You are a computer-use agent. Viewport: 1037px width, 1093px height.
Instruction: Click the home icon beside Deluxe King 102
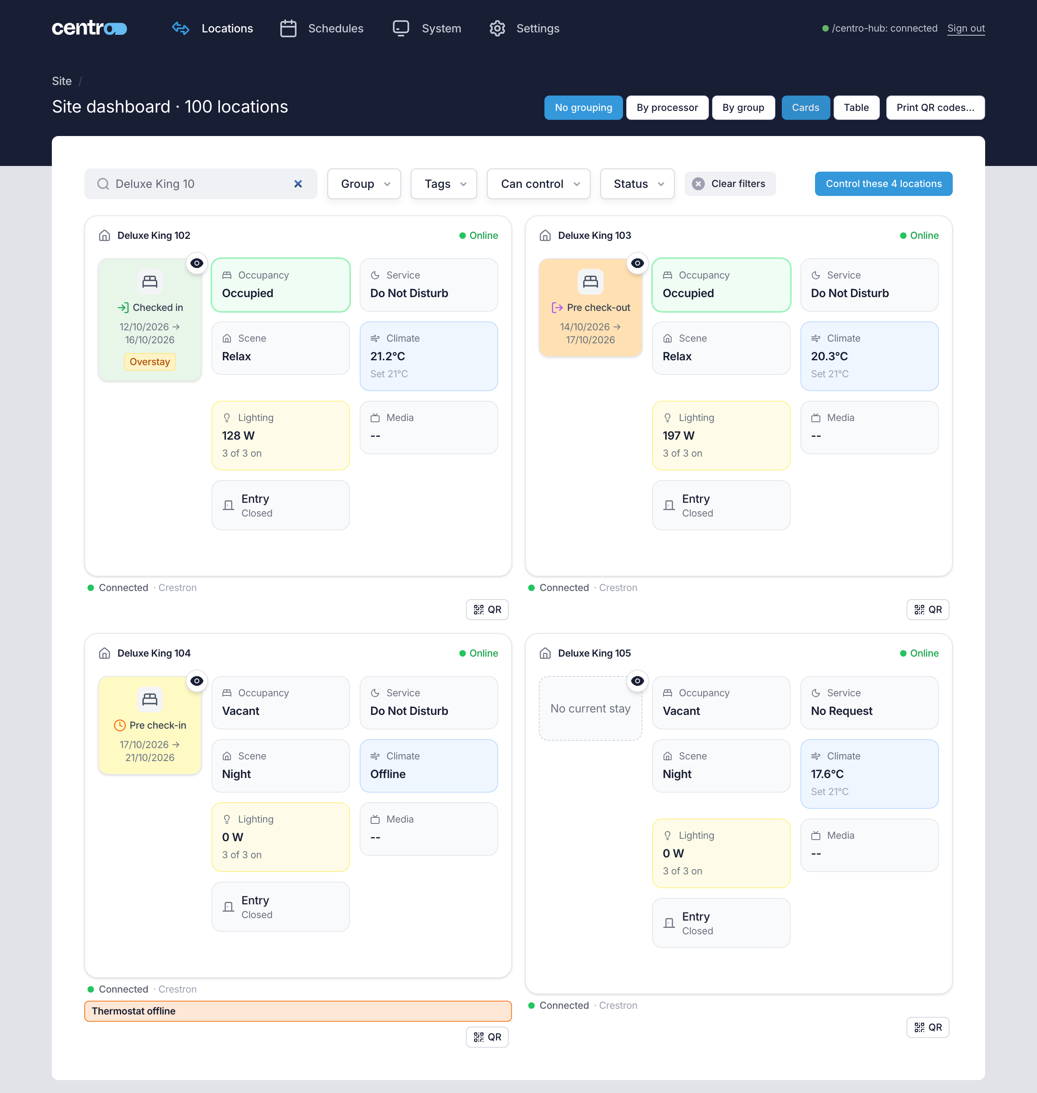tap(105, 235)
